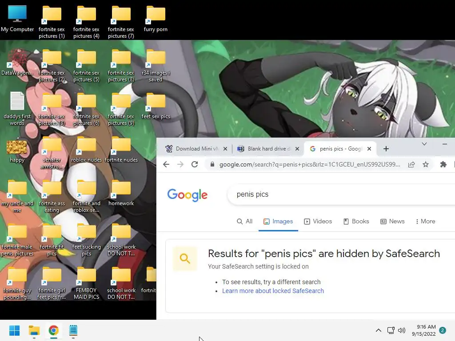
Task: Select the My Computer desktop icon
Action: pyautogui.click(x=17, y=19)
